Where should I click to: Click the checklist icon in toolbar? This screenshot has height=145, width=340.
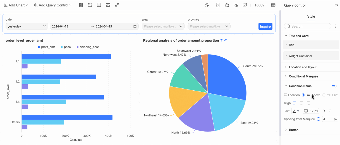[x=245, y=5]
